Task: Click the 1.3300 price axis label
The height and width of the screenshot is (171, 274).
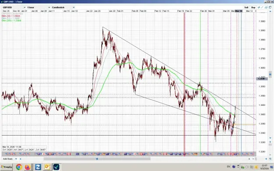Action: point(262,133)
